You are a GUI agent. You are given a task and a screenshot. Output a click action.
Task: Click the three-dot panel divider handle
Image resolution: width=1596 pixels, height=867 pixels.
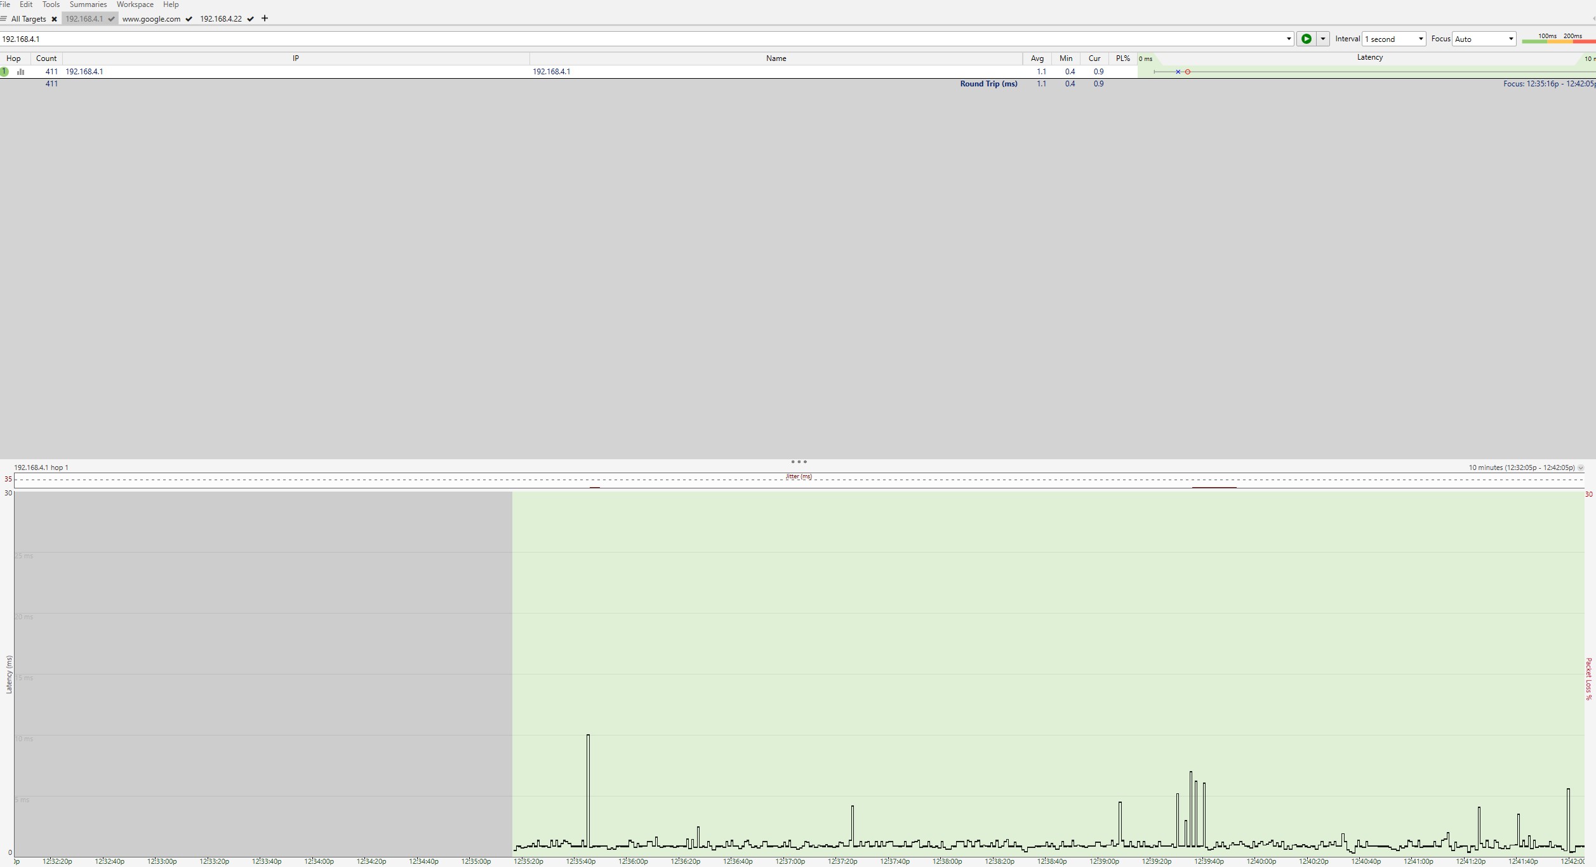(x=799, y=462)
